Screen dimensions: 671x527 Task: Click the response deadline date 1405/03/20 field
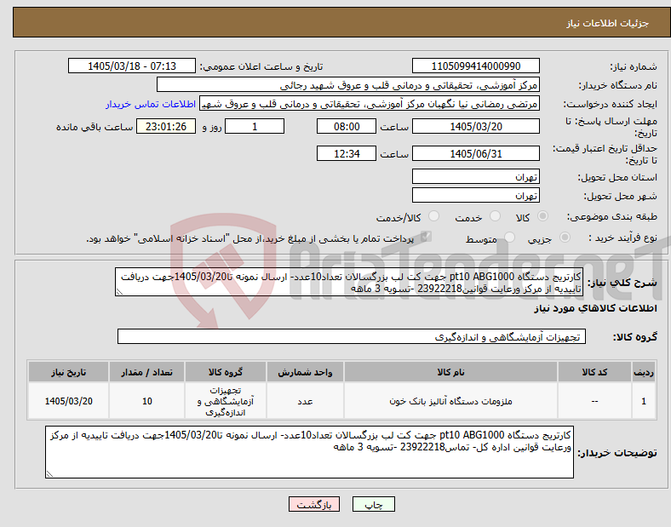click(476, 126)
